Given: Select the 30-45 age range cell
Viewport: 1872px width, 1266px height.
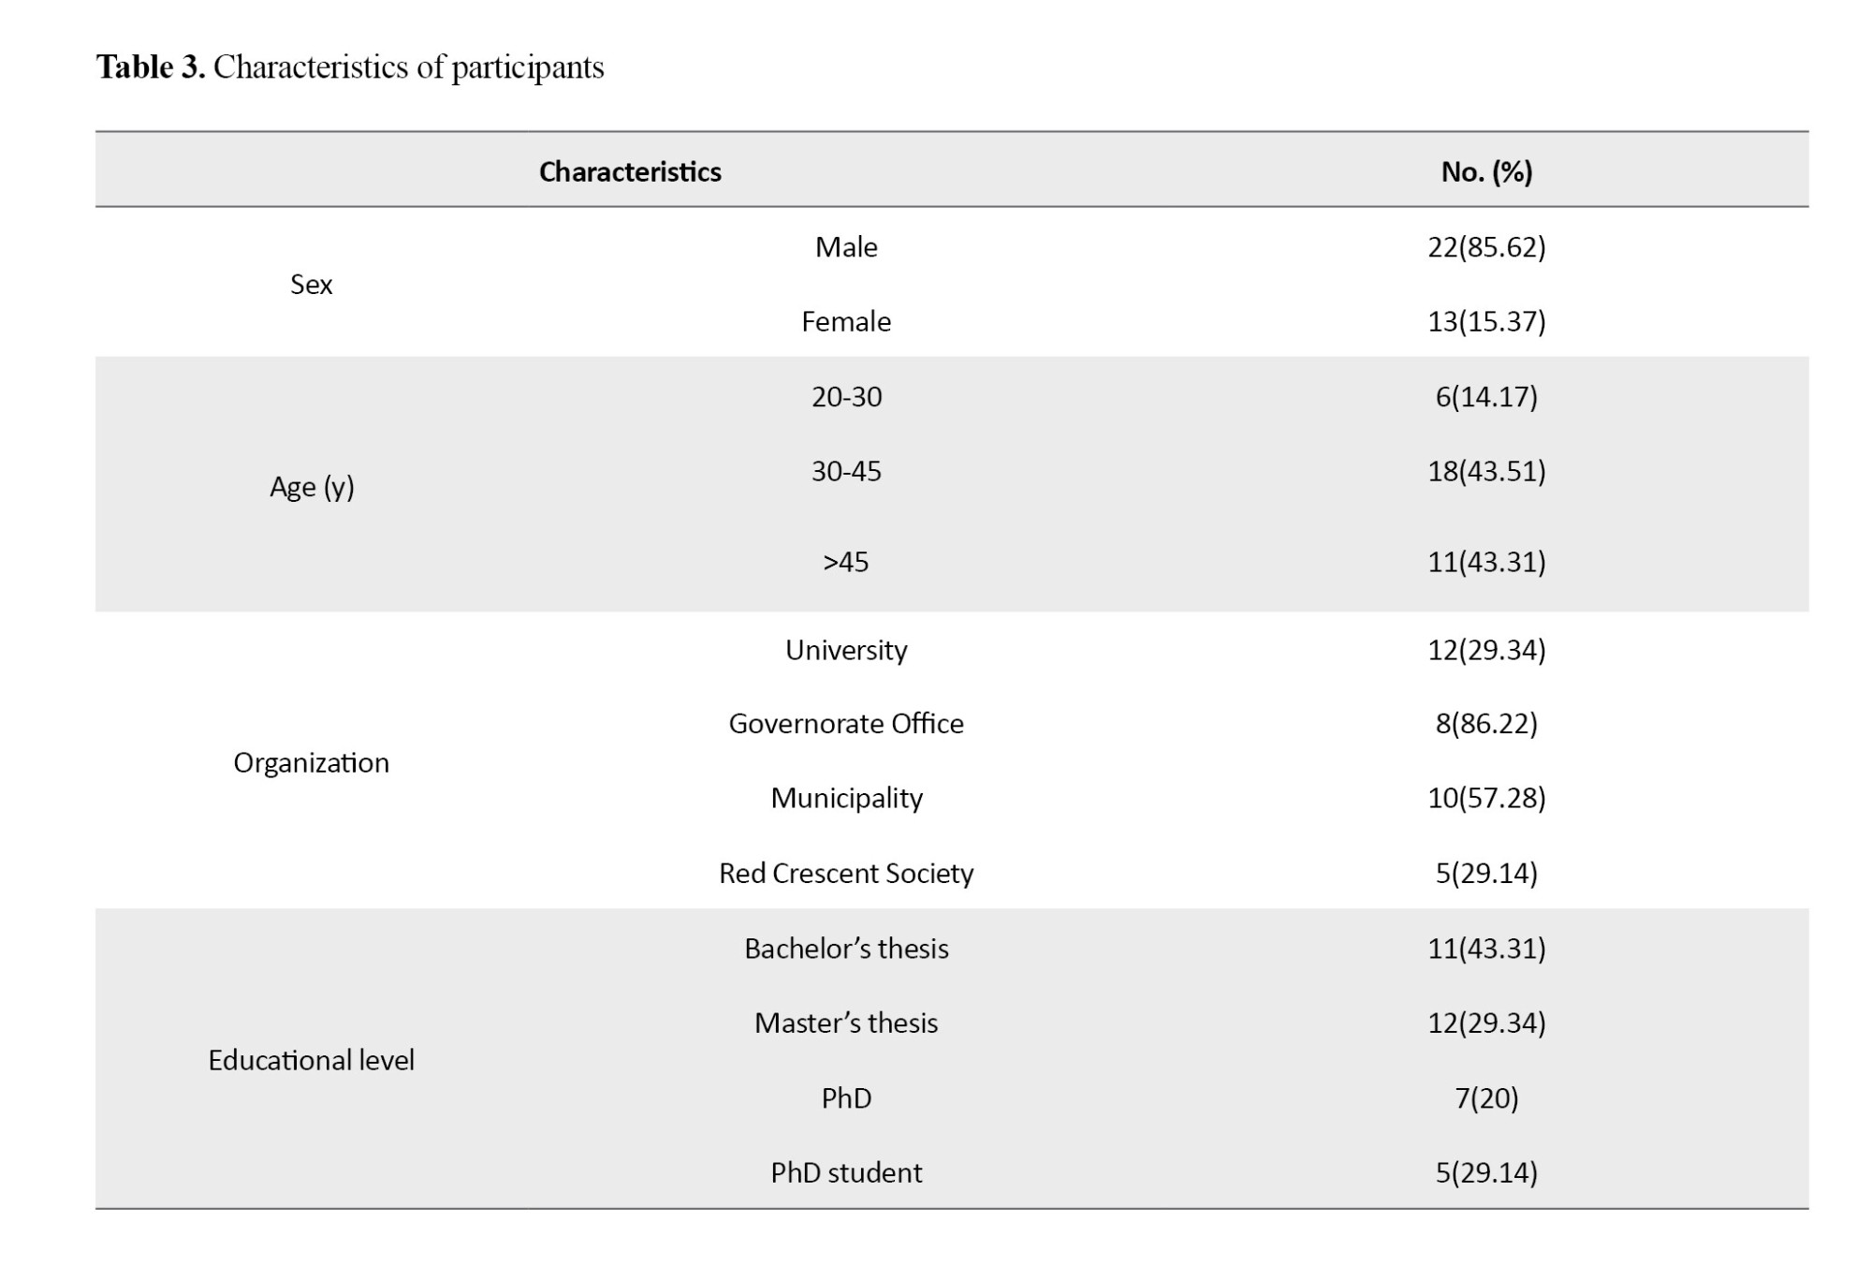Looking at the screenshot, I should [846, 471].
